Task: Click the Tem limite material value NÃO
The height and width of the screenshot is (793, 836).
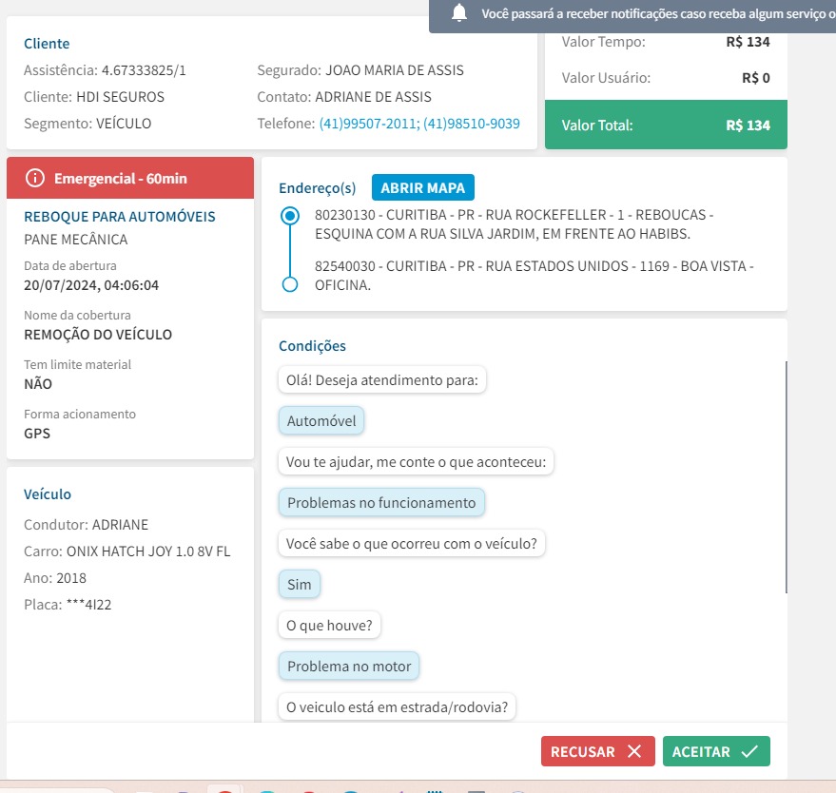Action: 38,384
